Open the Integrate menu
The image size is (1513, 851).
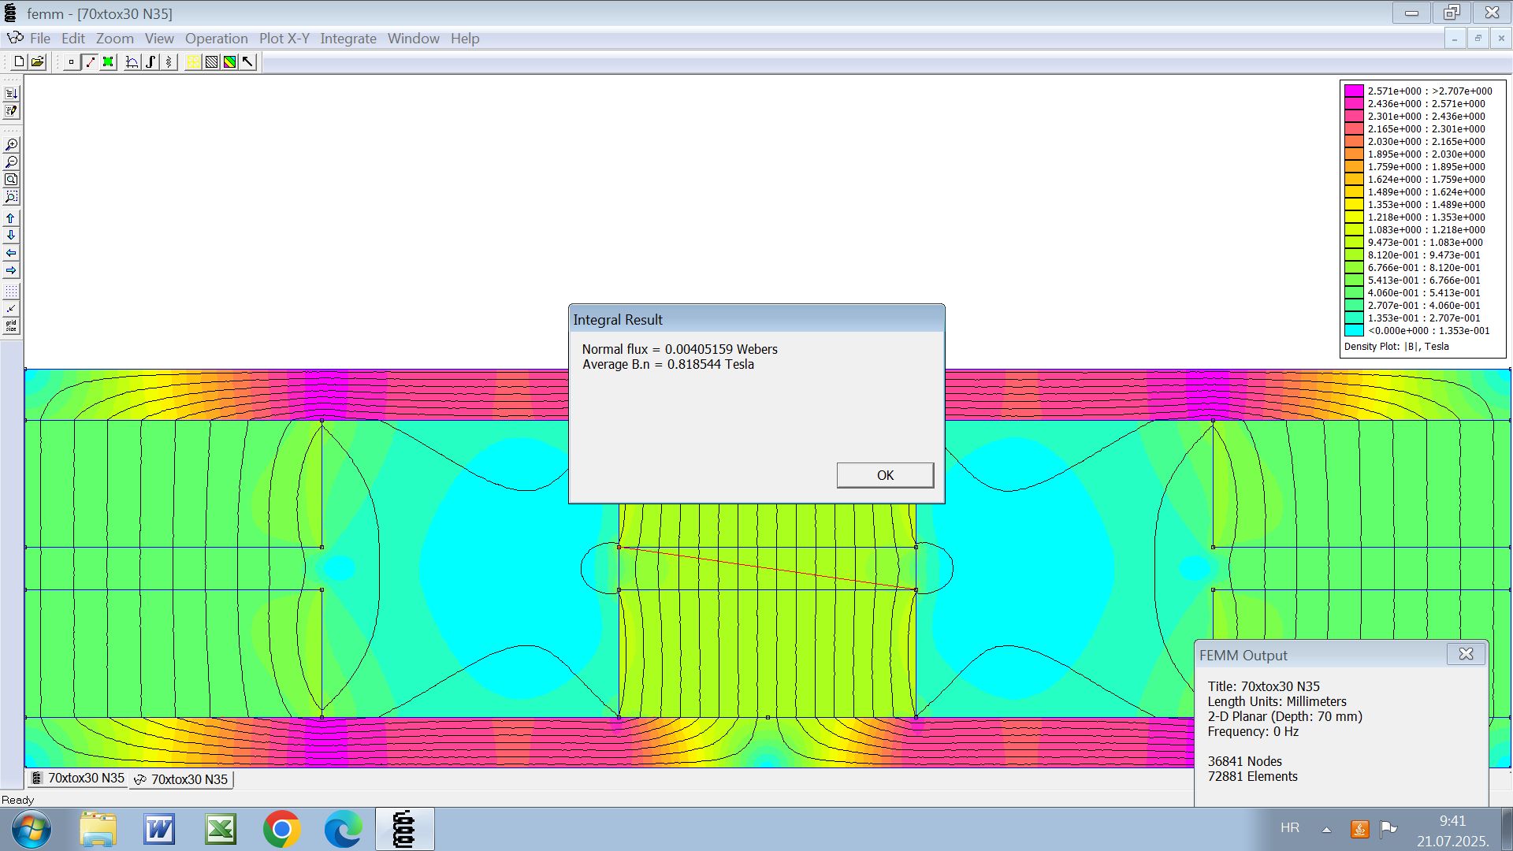tap(348, 39)
